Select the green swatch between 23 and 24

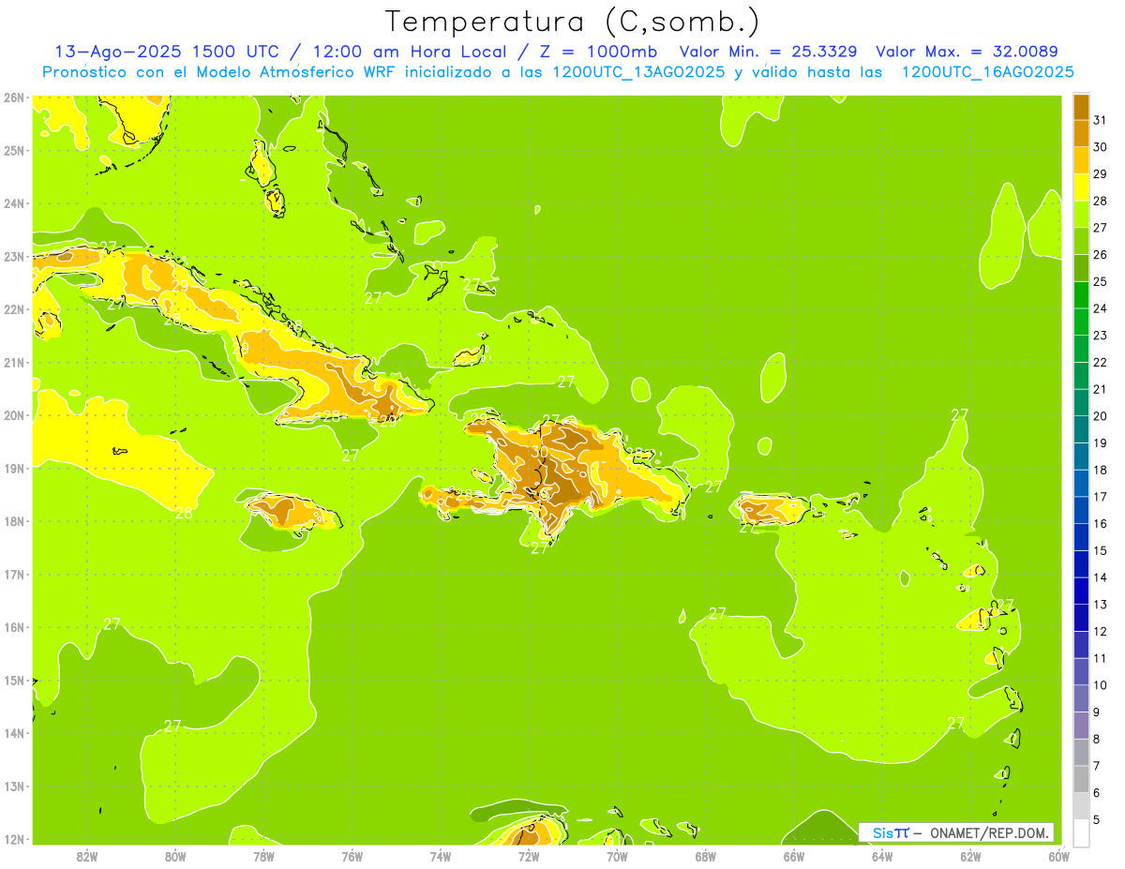click(1081, 322)
